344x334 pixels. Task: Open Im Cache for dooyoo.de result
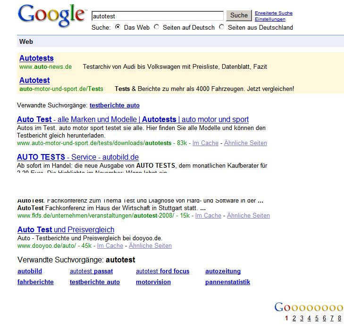(110, 246)
